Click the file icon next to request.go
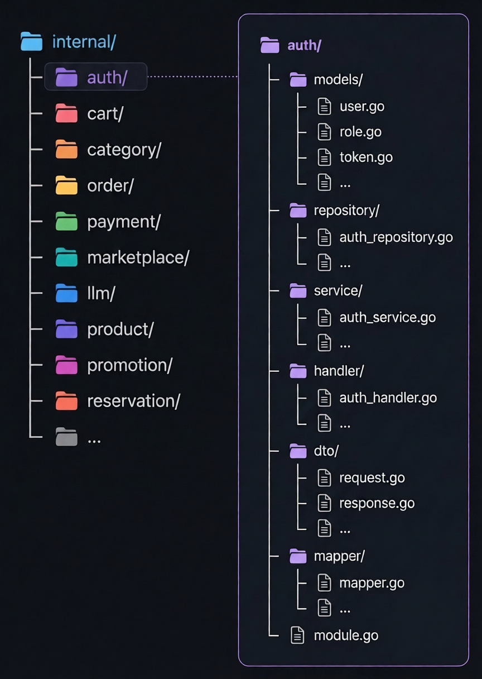The height and width of the screenshot is (679, 482). [x=324, y=478]
